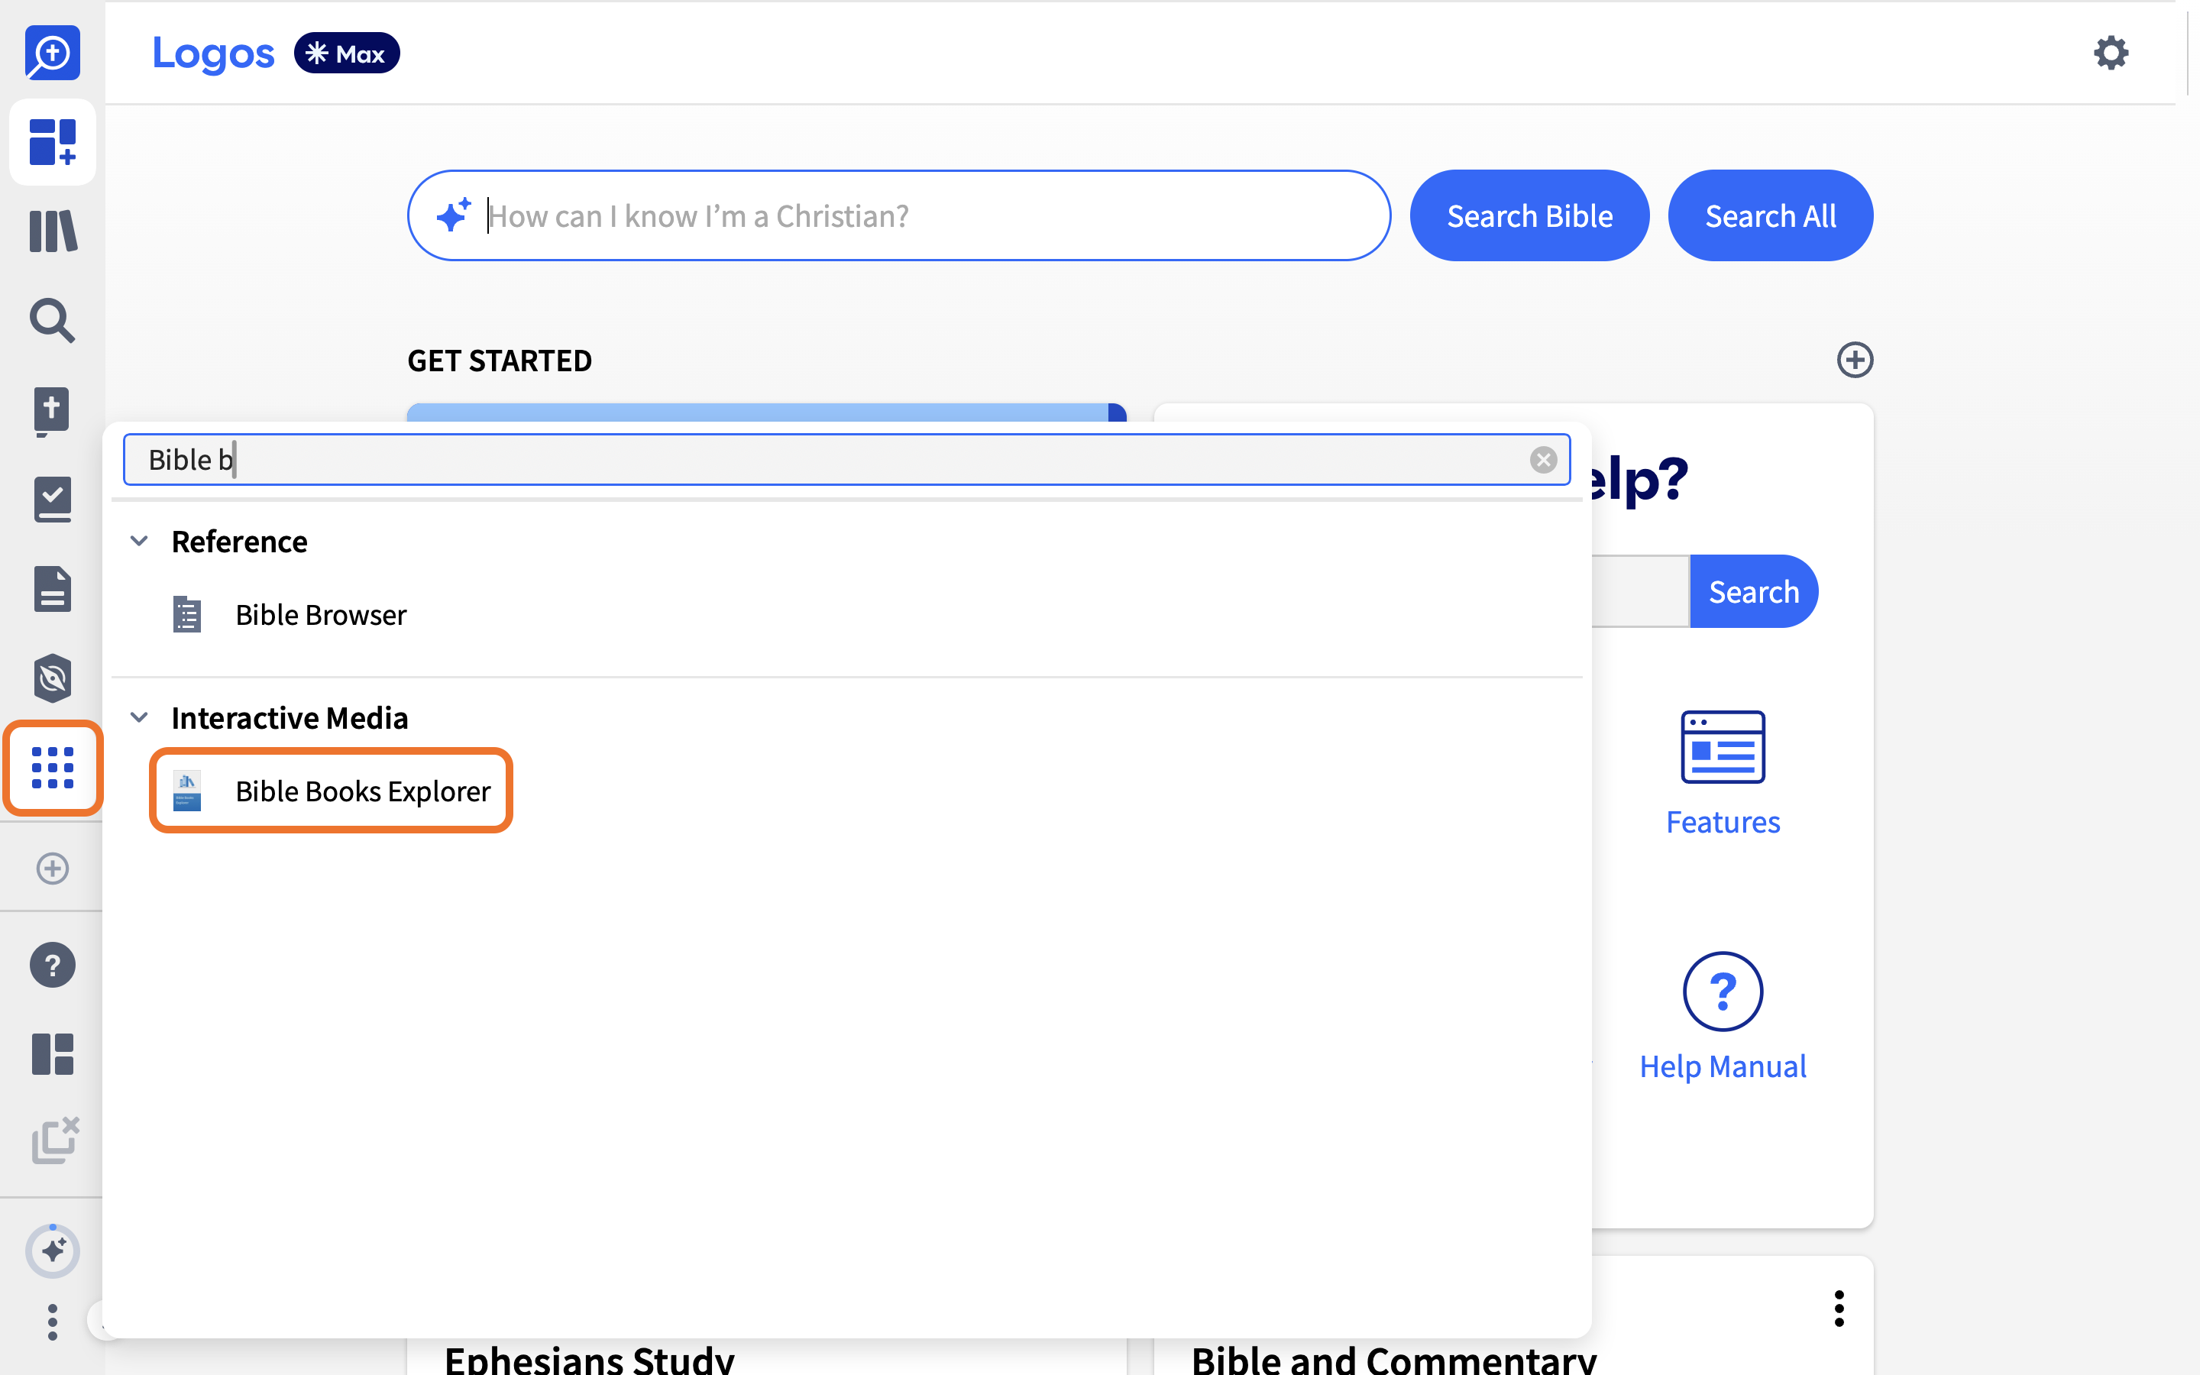Collapse the Interactive Media section chevron
Viewport: 2200px width, 1375px height.
point(139,717)
